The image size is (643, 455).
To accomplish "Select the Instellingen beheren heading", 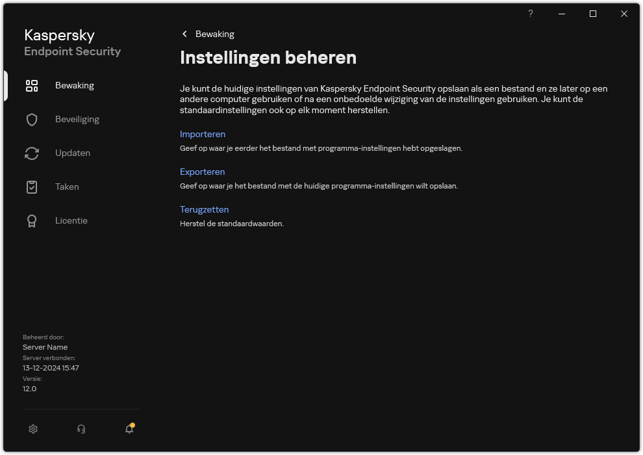I will coord(268,57).
